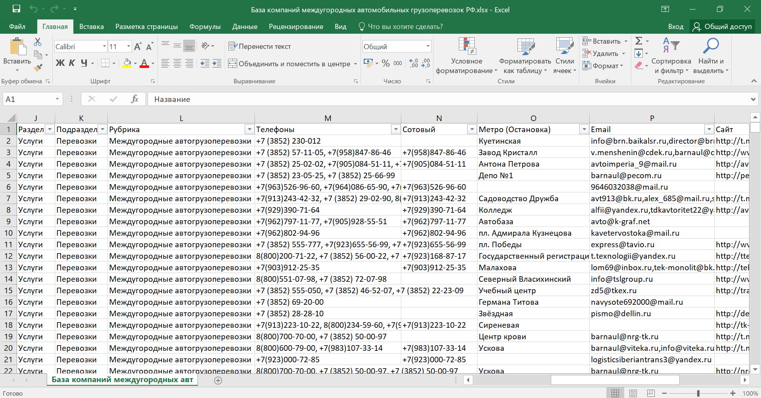Click Increase Font Size icon
The width and height of the screenshot is (761, 398).
coord(138,46)
